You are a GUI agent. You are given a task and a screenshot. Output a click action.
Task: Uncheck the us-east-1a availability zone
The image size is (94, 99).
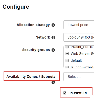coord(65,93)
